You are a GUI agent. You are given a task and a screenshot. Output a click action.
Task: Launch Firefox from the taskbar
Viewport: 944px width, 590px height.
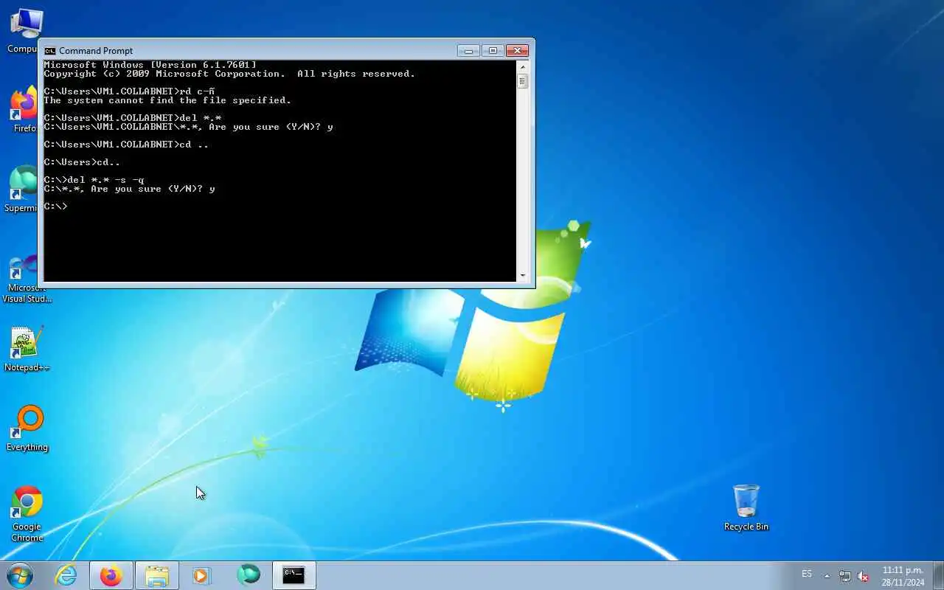click(111, 575)
